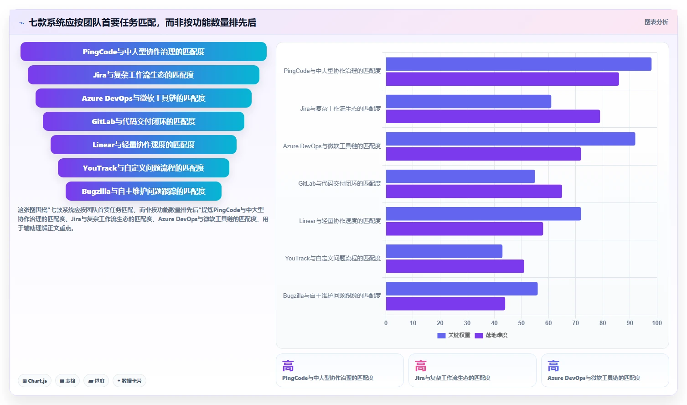Click the PingCode 关键权重 bar in chart
This screenshot has height=405, width=687.
(x=519, y=64)
